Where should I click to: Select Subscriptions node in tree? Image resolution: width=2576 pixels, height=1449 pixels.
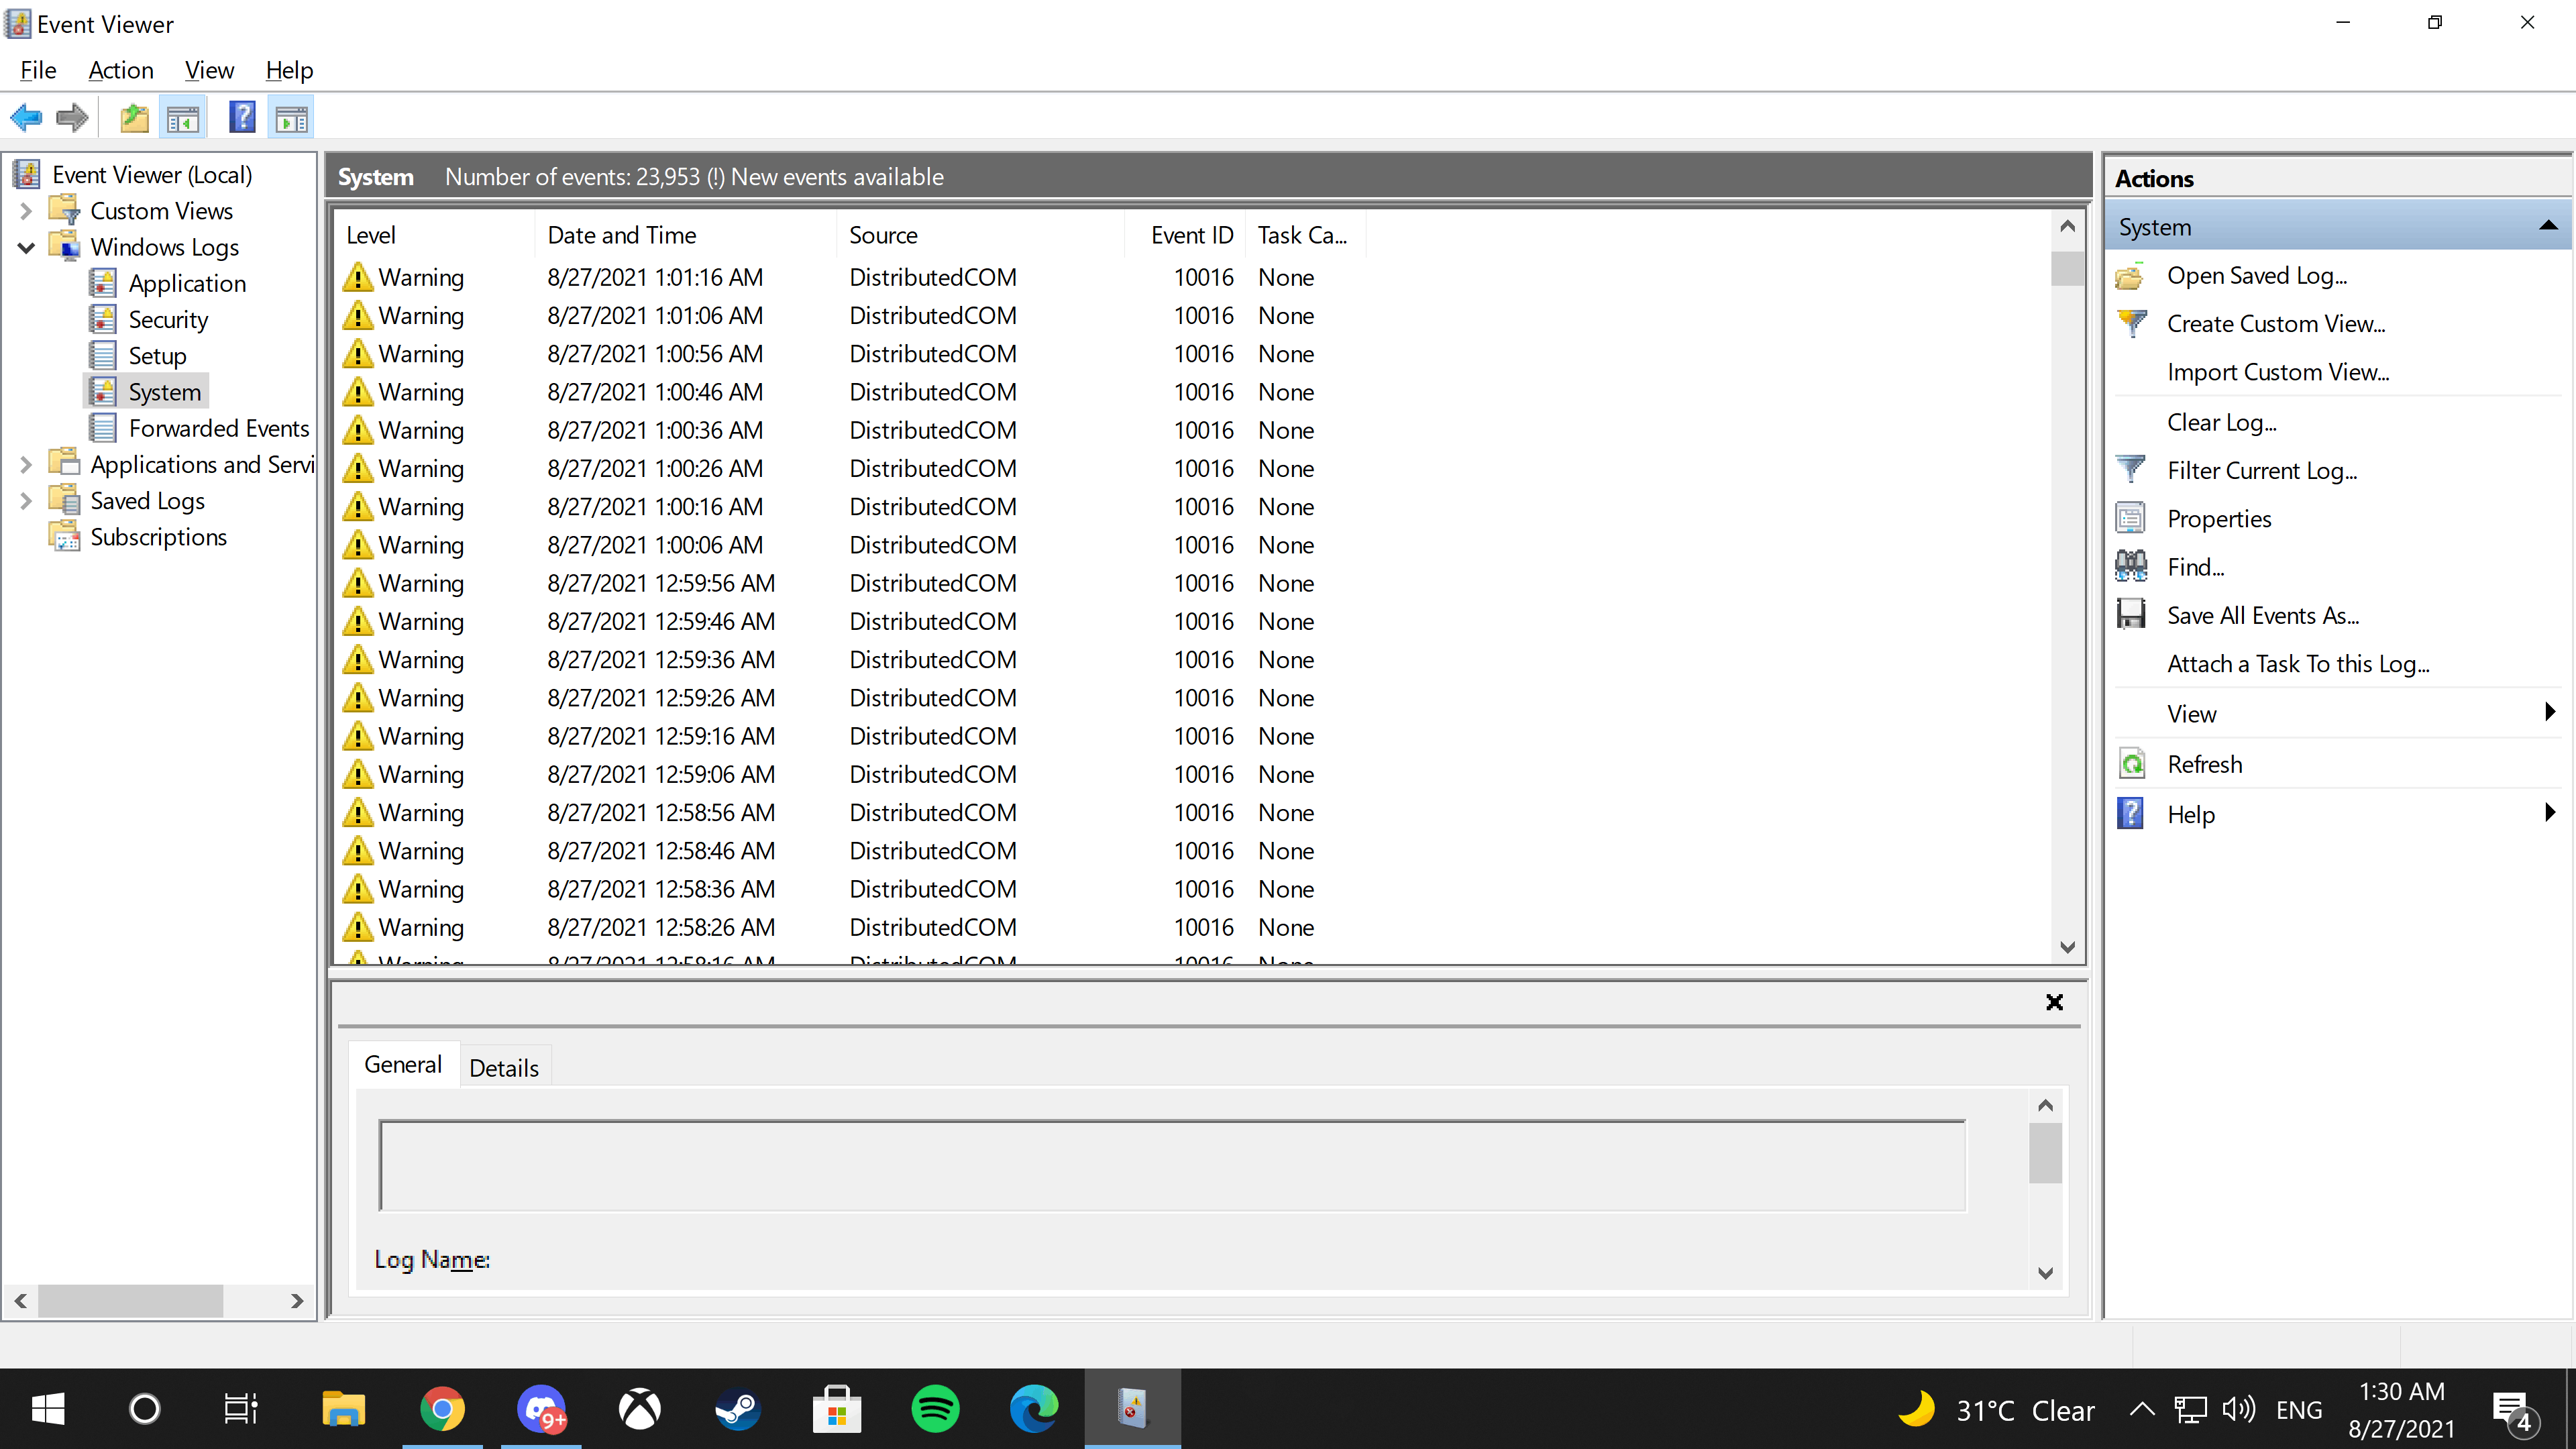tap(158, 537)
